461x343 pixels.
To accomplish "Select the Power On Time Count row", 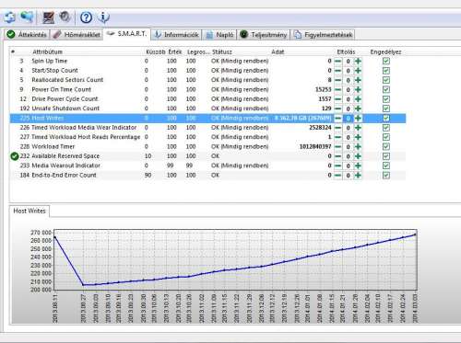I will click(x=207, y=89).
